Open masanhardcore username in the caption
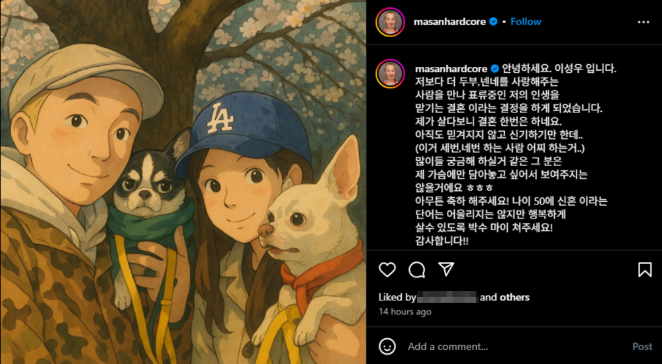Screen dimensions: 662x364 click(x=451, y=69)
